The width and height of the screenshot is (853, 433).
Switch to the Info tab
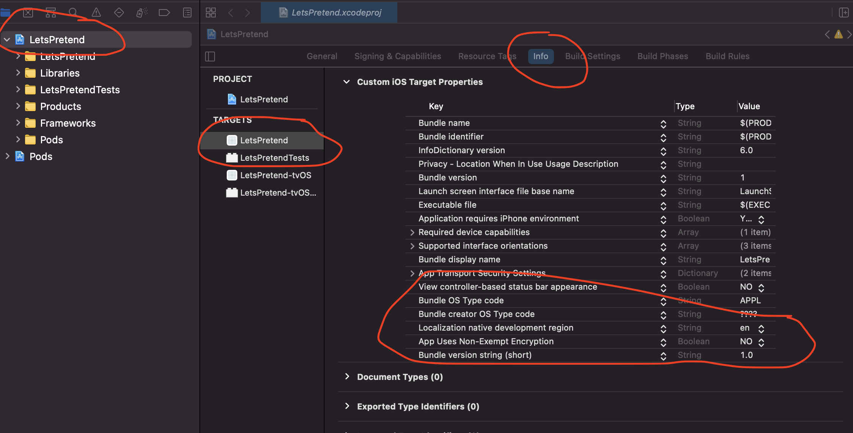tap(541, 56)
